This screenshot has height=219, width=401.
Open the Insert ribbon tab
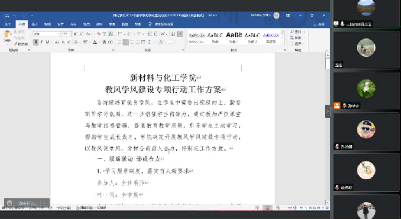tap(35, 24)
